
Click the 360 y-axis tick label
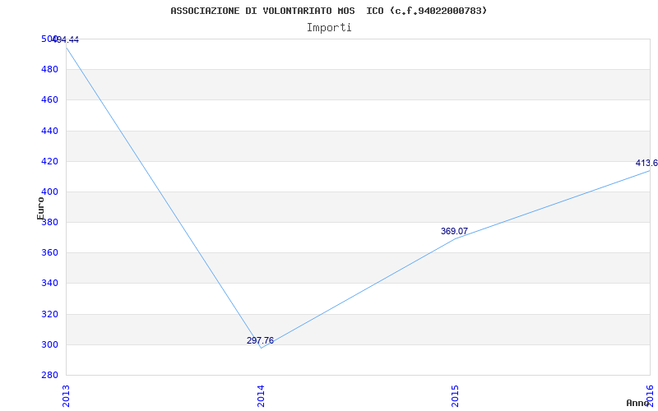click(49, 253)
